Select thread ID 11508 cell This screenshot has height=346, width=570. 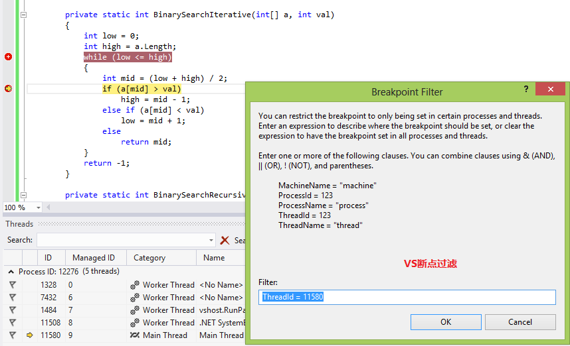tap(50, 322)
